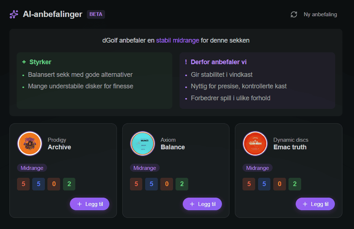Screen dimensions: 354x229
Task: Click the refresh arrows icon
Action: [294, 14]
